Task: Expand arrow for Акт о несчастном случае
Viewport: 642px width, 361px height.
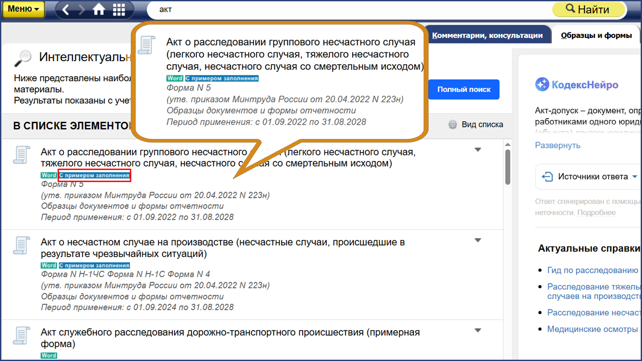Action: pos(478,240)
